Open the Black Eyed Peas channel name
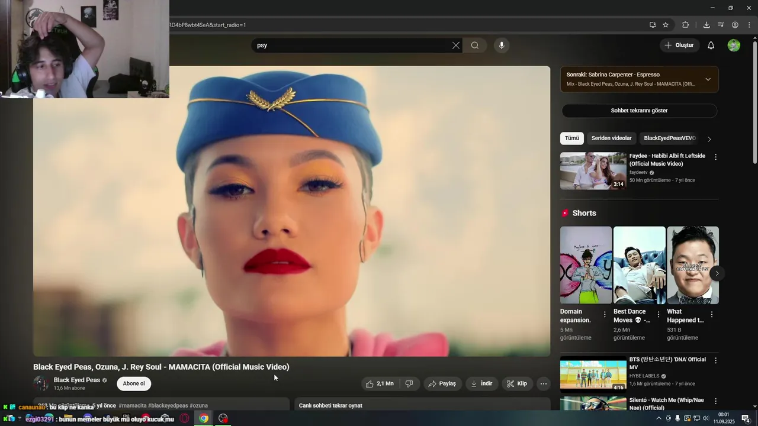This screenshot has width=758, height=426. pyautogui.click(x=77, y=380)
